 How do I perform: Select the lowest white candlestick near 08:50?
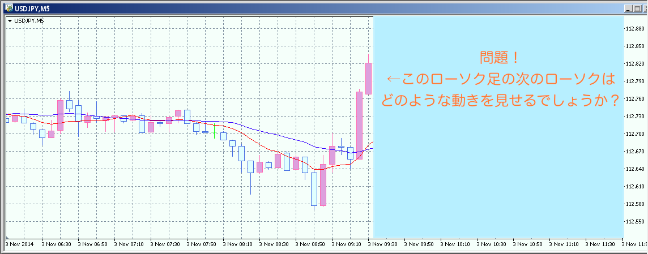point(314,189)
